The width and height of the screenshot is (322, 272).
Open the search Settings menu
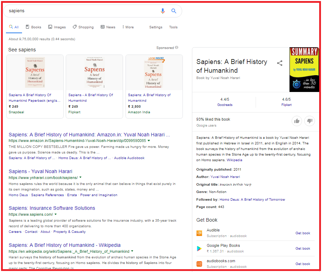156,27
